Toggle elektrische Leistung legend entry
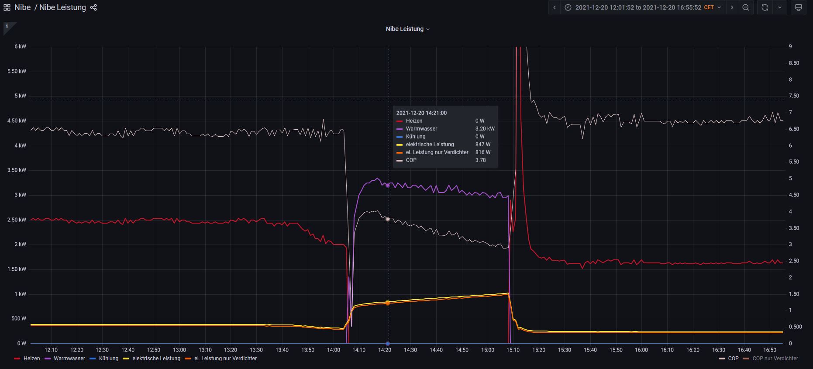 (x=156, y=359)
